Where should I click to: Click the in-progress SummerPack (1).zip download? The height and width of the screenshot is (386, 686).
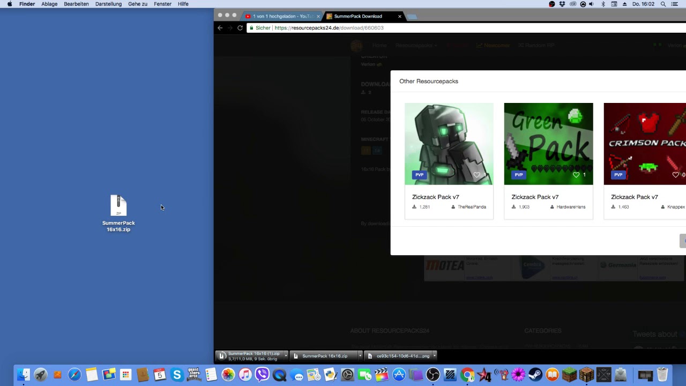pos(249,356)
